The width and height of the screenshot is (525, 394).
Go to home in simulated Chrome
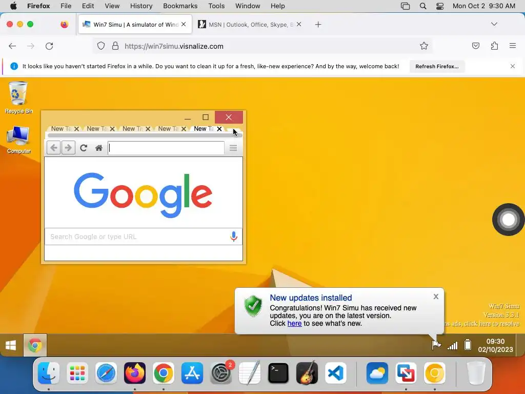(x=99, y=148)
